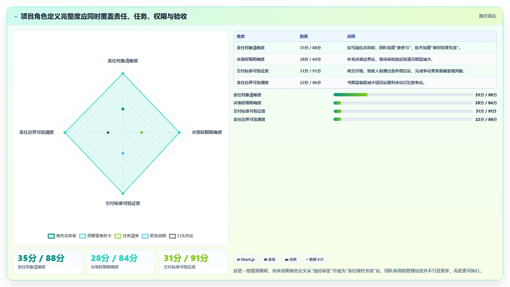
Task: Open the 31分 / 91分 summary card
Action: (x=194, y=262)
